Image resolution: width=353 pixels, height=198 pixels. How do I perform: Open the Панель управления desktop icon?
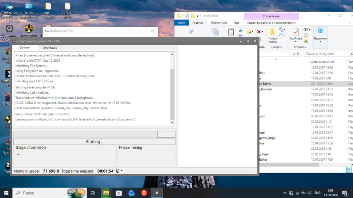click(x=29, y=11)
